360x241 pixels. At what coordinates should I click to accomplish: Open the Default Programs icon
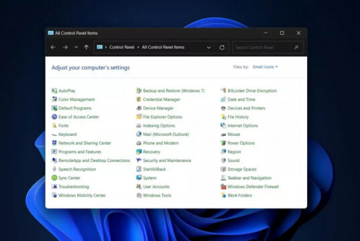tap(54, 108)
